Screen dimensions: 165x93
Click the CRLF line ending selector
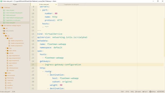coord(122,92)
